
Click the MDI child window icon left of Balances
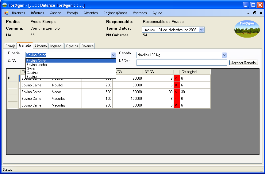[x=6, y=13]
